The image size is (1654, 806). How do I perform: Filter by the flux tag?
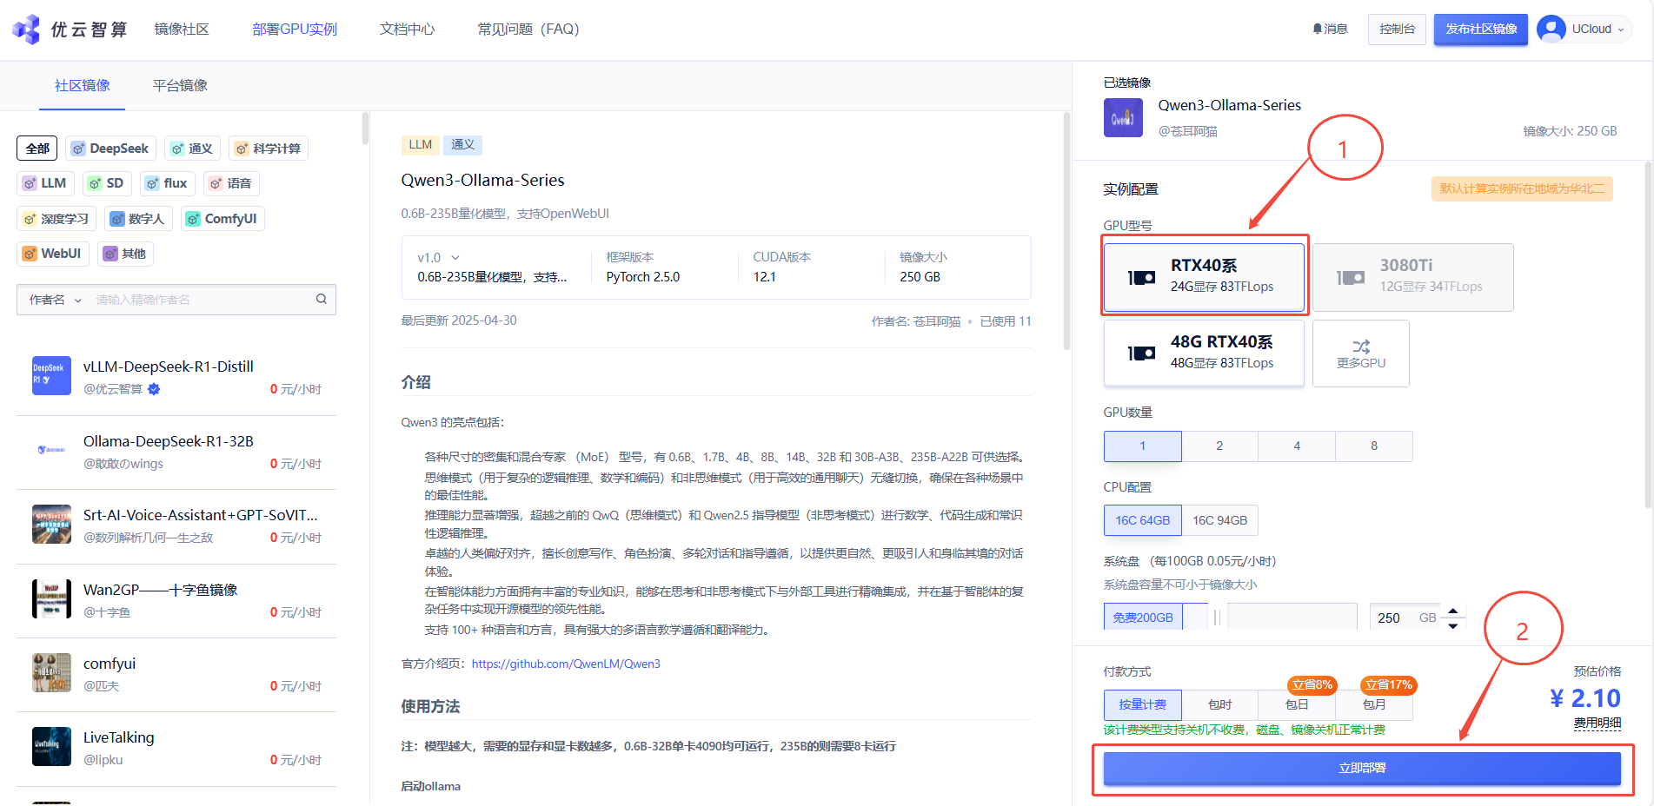point(167,183)
